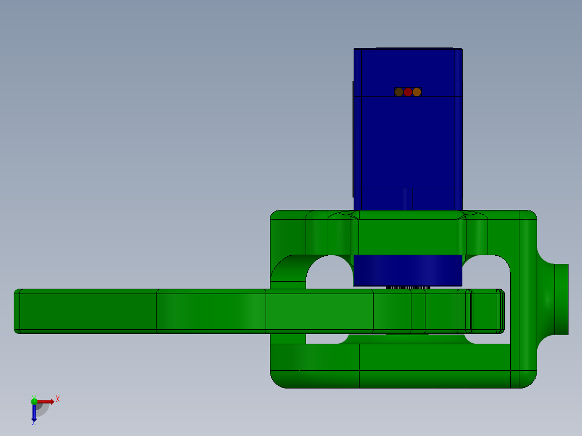This screenshot has height=436, width=582.
Task: Select the long green horizontal arm
Action: tap(259, 311)
